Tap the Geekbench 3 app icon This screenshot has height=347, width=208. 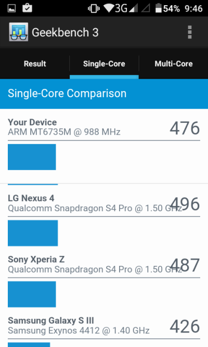pyautogui.click(x=18, y=32)
